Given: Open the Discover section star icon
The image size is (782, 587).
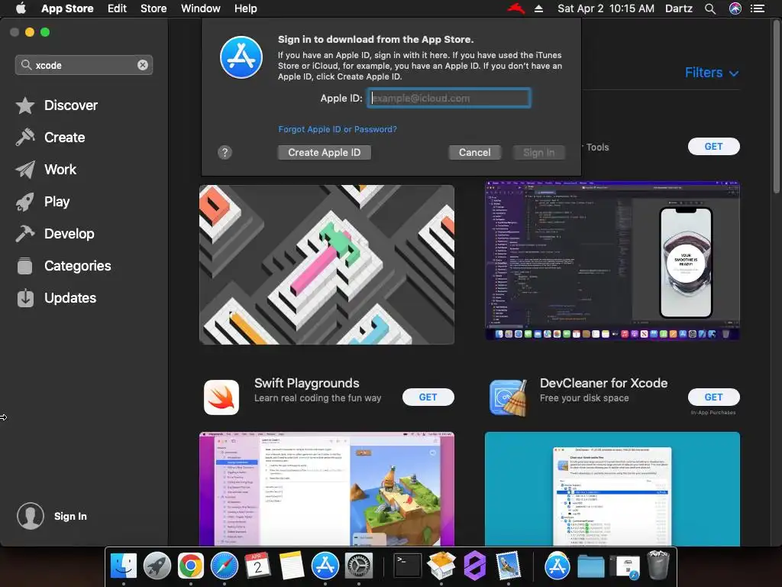Looking at the screenshot, I should click(25, 105).
